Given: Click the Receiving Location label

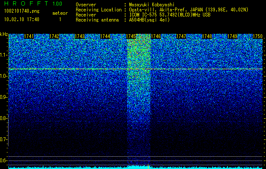Looking at the screenshot, I should (99, 10).
